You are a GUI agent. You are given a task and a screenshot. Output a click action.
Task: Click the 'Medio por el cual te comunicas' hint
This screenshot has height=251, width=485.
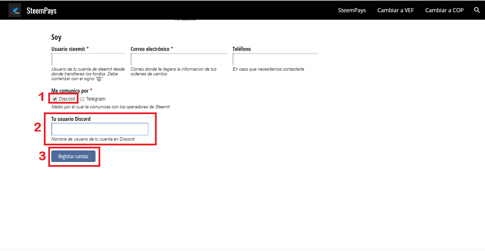pyautogui.click(x=110, y=107)
